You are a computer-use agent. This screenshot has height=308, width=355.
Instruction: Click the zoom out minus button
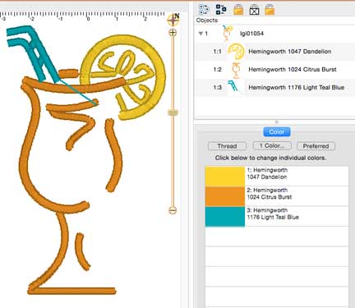173,210
